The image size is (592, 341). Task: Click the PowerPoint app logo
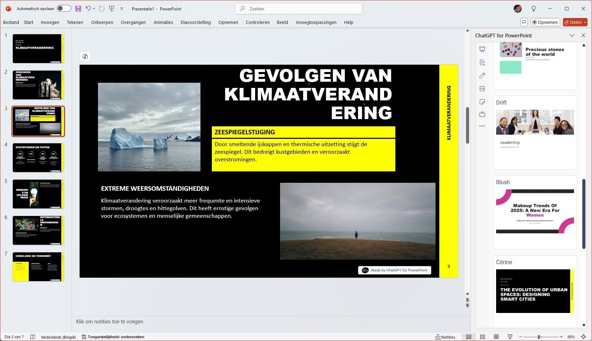pos(8,9)
